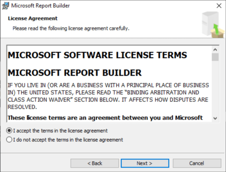Click the 'License Agreement' header title

click(33, 18)
